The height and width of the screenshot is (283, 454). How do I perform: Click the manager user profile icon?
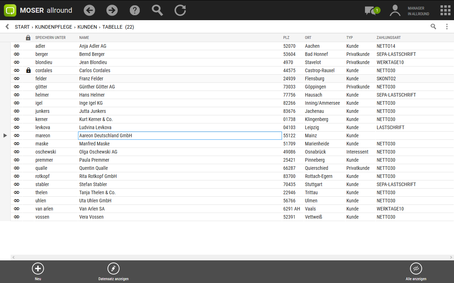coord(395,10)
